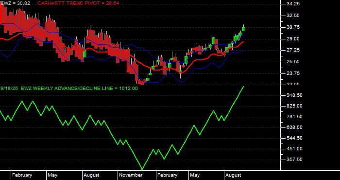
Task: Click the 32.50 price axis value
Action: pyautogui.click(x=292, y=16)
